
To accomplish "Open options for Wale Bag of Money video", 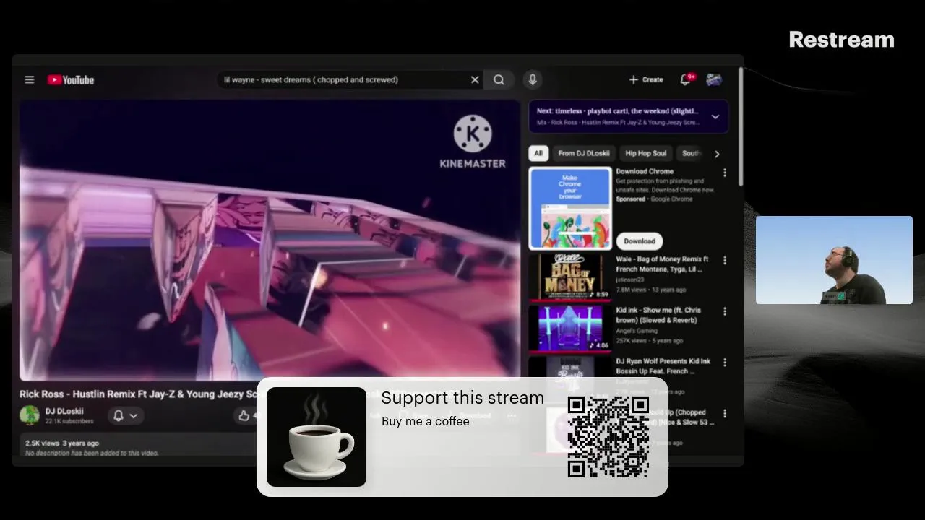I will (x=725, y=260).
